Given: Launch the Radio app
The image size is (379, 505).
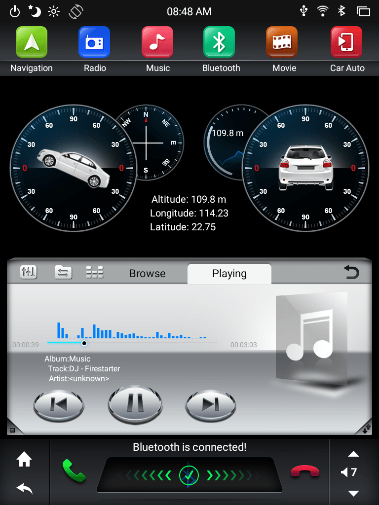Looking at the screenshot, I should pos(94,42).
